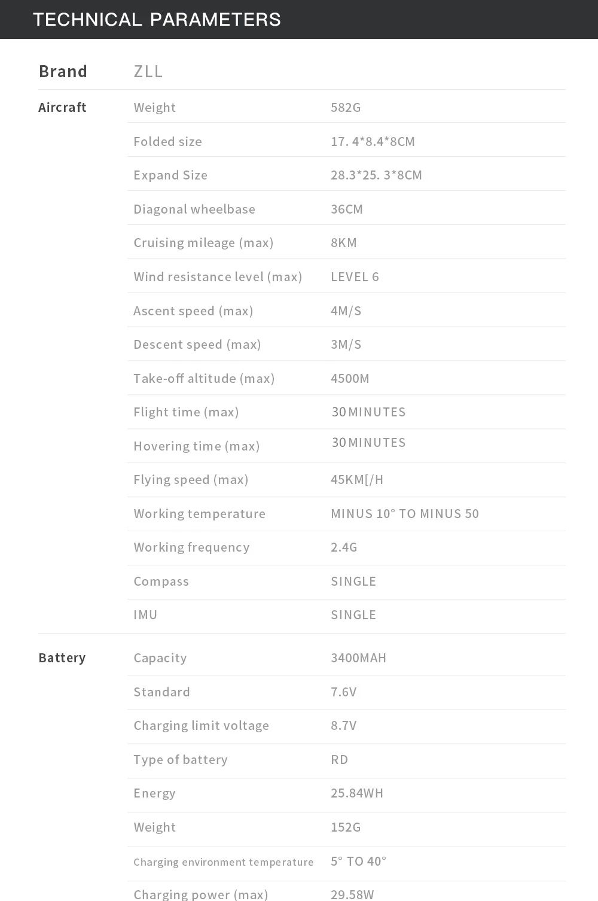
Task: Click the Working temperature value text
Action: pos(405,514)
